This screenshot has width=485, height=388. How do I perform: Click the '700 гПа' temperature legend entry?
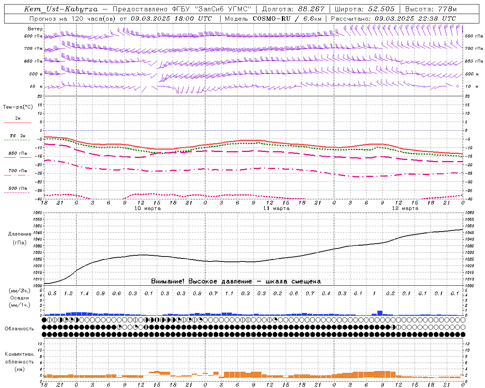click(x=18, y=171)
